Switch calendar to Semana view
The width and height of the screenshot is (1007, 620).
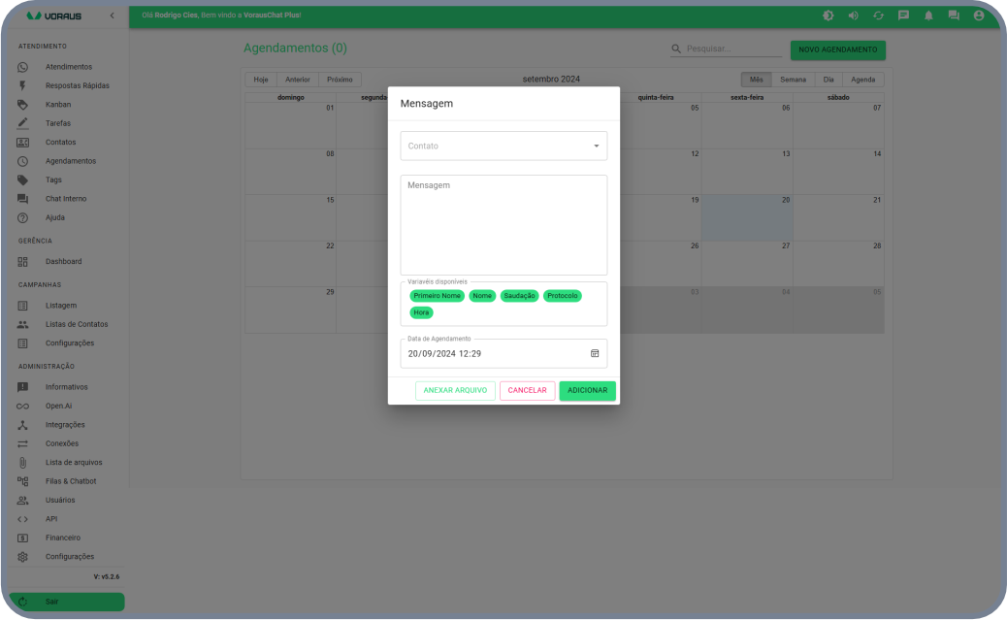pos(793,80)
